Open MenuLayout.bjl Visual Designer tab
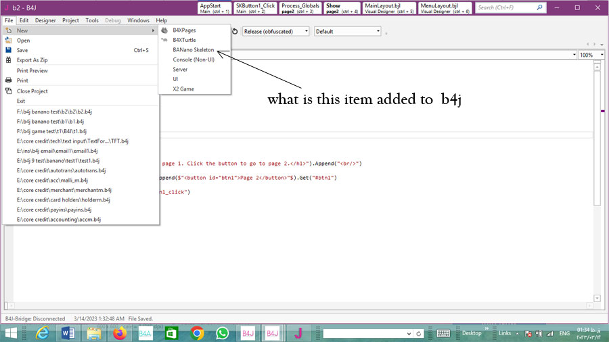This screenshot has height=342, width=609. coord(445,7)
